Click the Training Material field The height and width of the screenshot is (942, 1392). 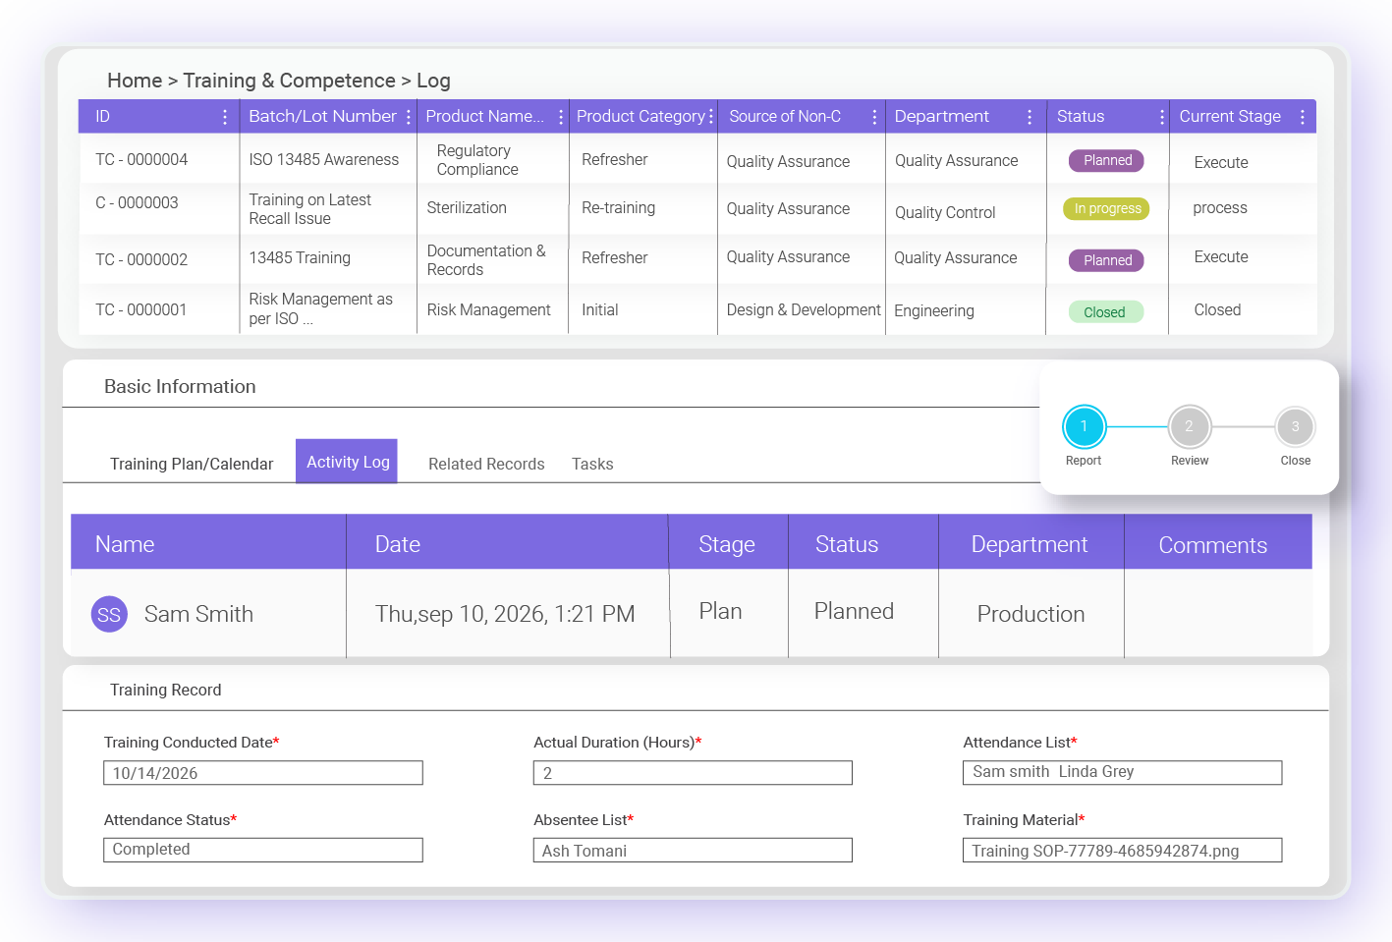coord(1122,850)
